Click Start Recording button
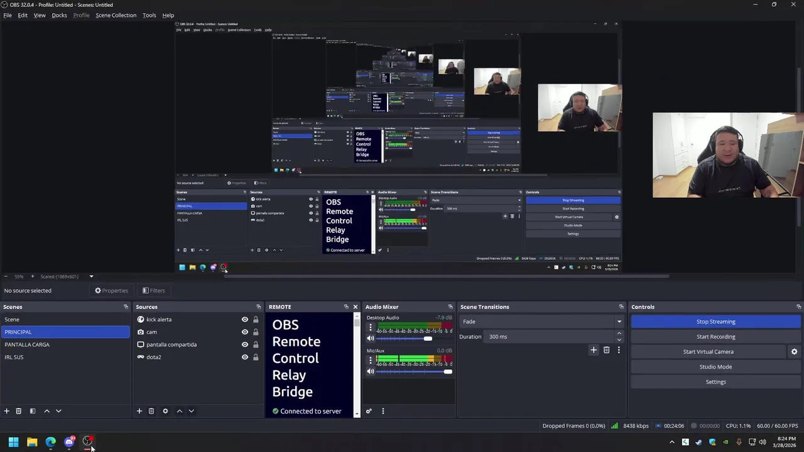This screenshot has height=452, width=804. 715,336
